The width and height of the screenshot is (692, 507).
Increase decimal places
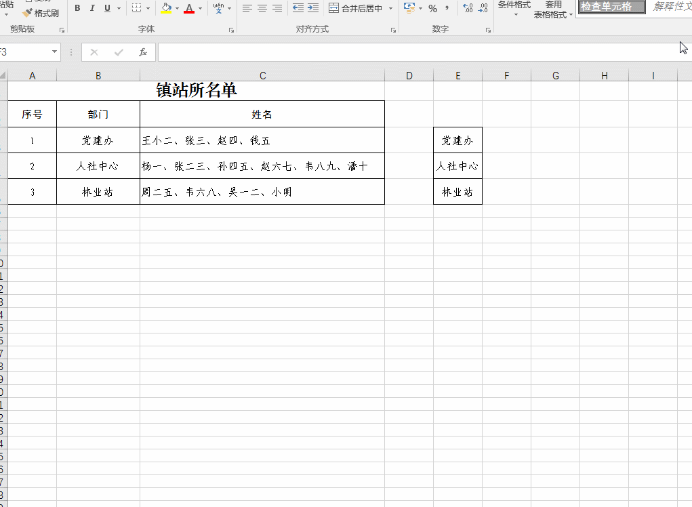point(468,8)
